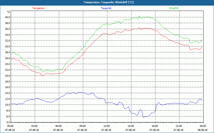Image resolution: width=214 pixels, height=133 pixels.
Task: Click the 09:00 time axis label
Action: tap(82, 126)
